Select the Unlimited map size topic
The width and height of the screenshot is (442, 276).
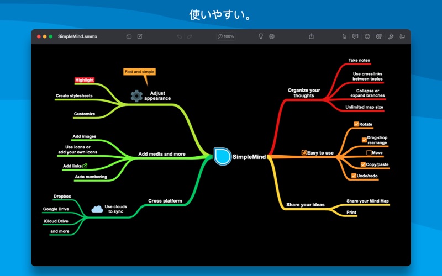tap(364, 107)
